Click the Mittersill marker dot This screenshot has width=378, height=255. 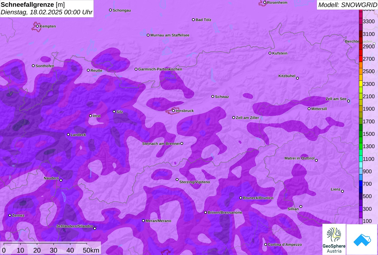pyautogui.click(x=309, y=109)
